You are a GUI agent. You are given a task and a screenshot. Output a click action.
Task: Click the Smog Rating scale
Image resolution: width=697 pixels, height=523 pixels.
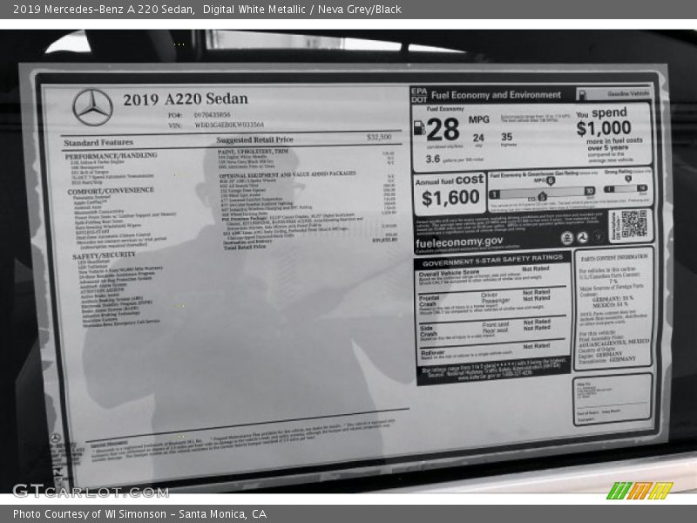[625, 188]
